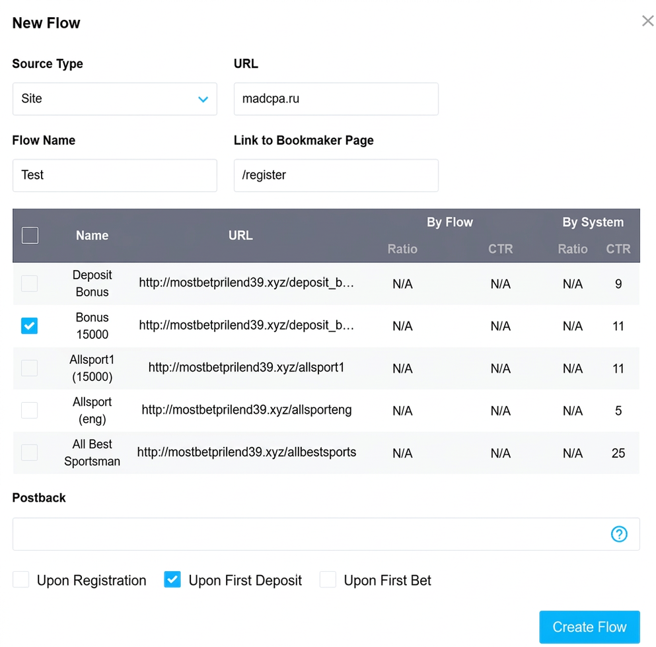
Task: Click the By Flow Ratio column header
Action: (x=402, y=249)
